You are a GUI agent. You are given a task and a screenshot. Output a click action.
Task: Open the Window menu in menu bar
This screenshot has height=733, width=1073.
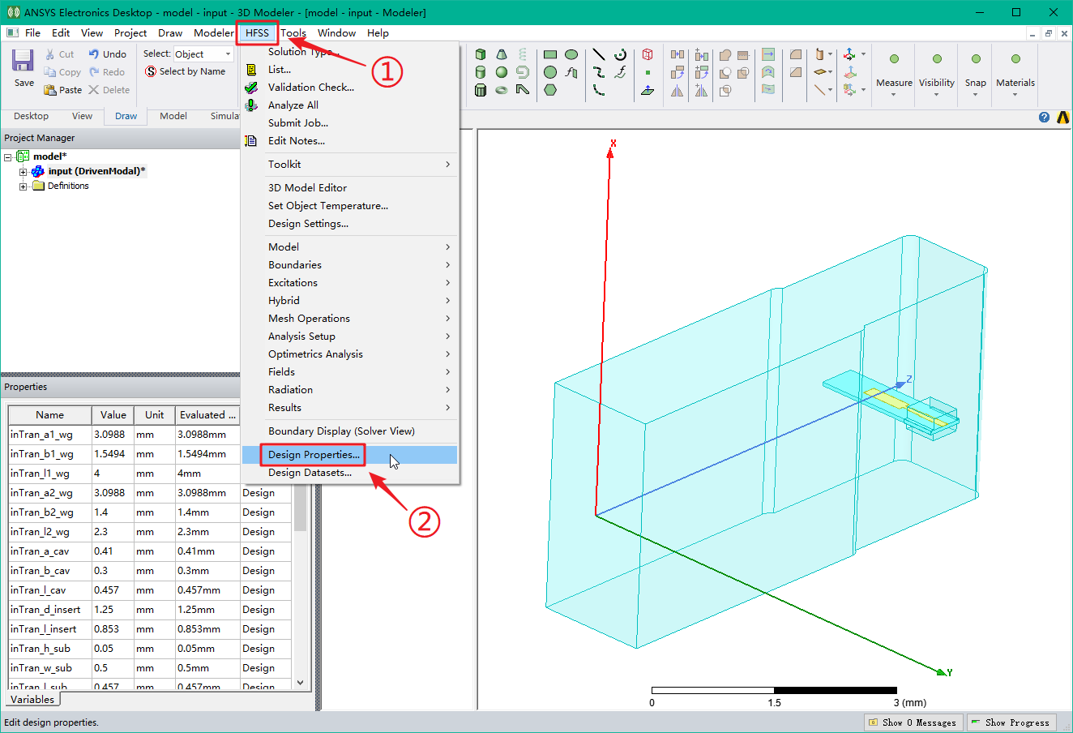(x=336, y=32)
